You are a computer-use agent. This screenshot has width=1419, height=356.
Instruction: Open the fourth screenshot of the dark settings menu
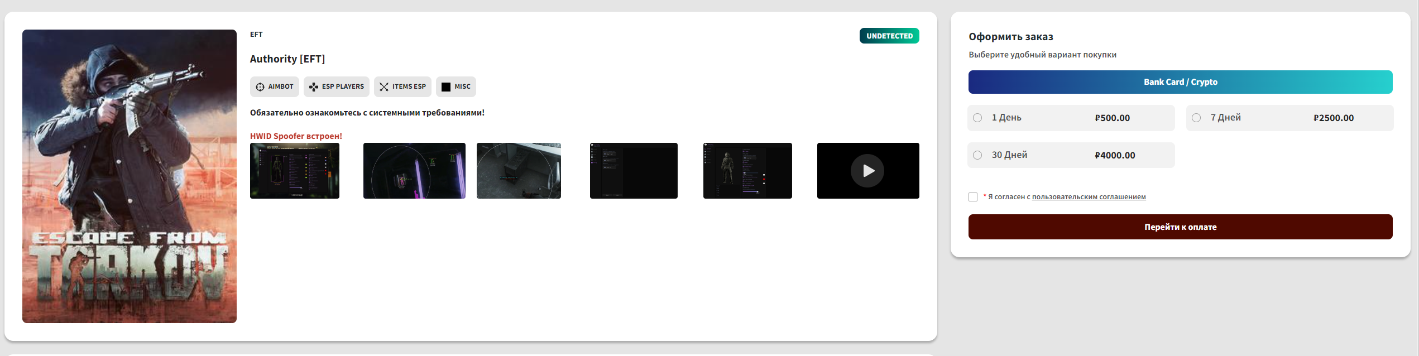(634, 171)
